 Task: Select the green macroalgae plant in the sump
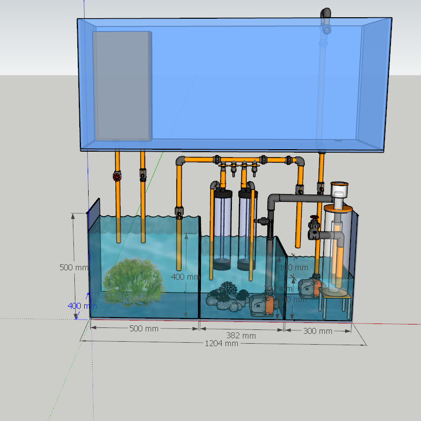point(133,282)
